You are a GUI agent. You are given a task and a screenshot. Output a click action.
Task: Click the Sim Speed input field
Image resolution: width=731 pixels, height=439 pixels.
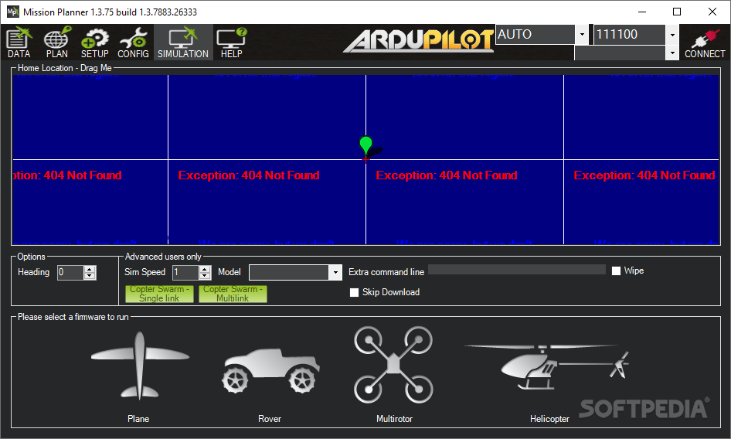(185, 273)
